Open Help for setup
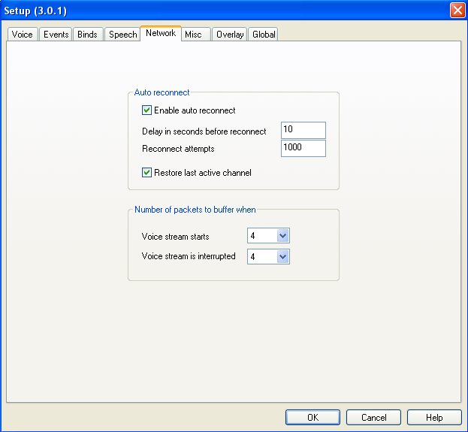This screenshot has width=468, height=432. (x=434, y=417)
